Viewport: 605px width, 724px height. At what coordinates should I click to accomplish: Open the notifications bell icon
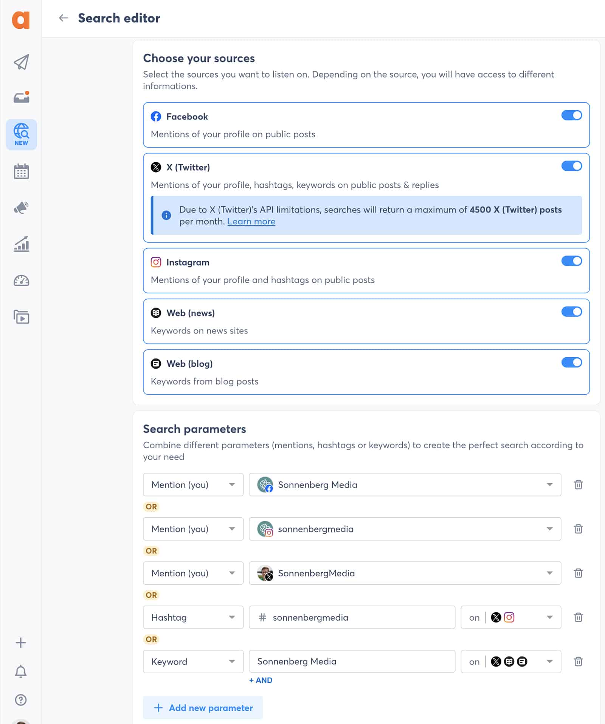point(21,671)
